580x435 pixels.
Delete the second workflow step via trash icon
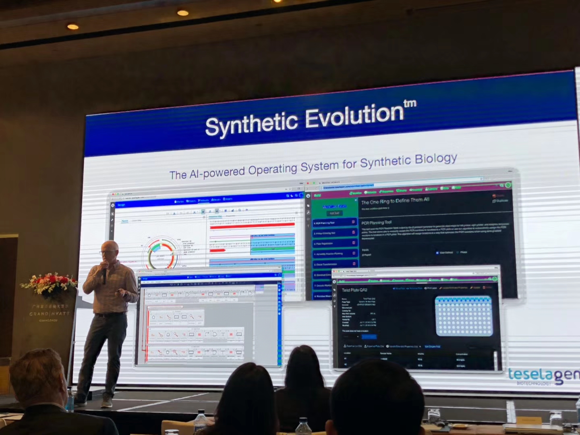coord(354,232)
